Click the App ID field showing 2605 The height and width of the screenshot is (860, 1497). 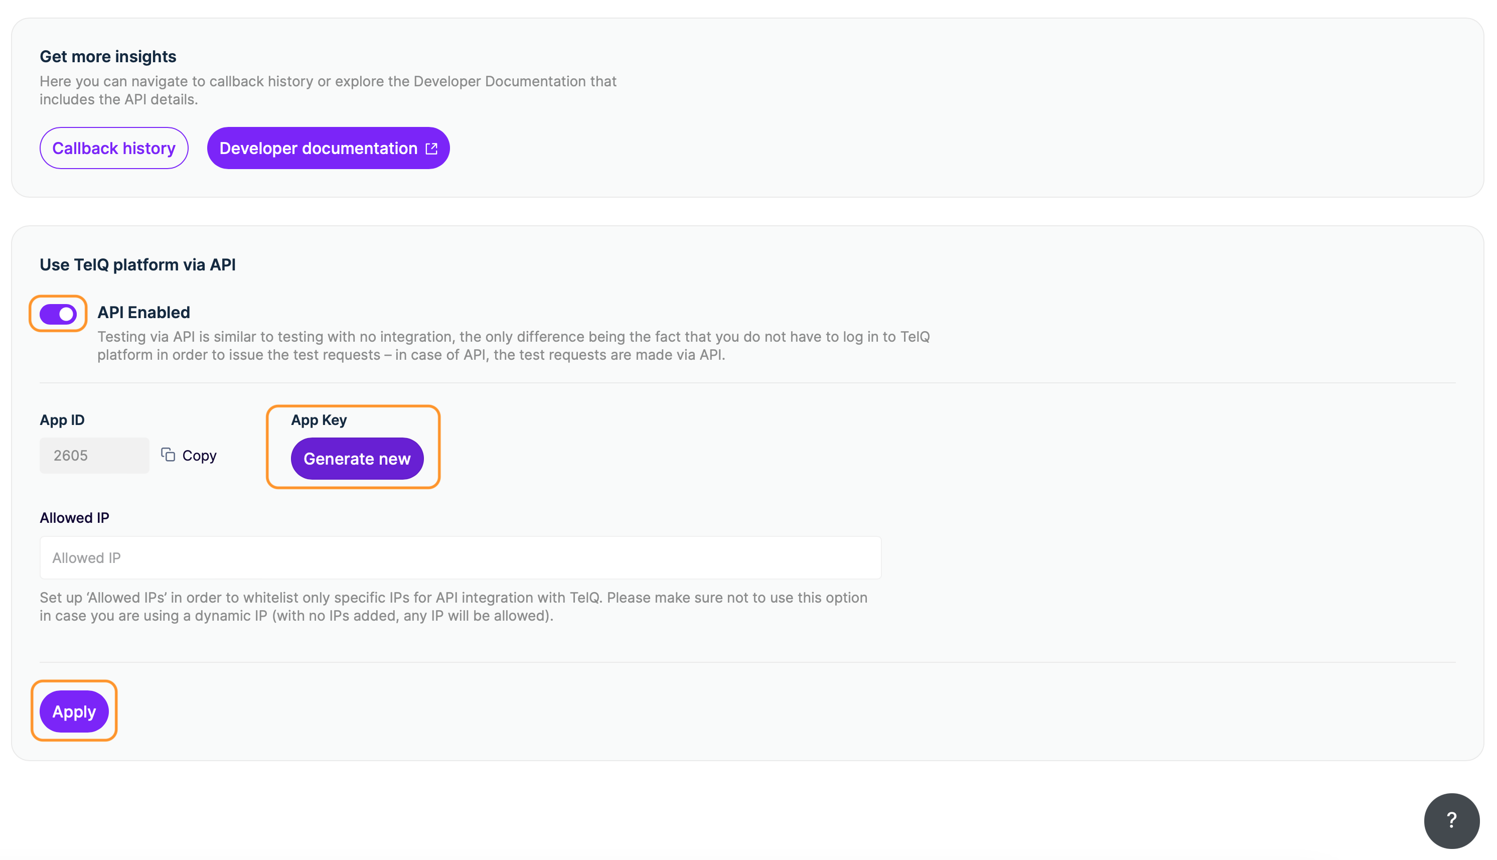click(x=94, y=456)
